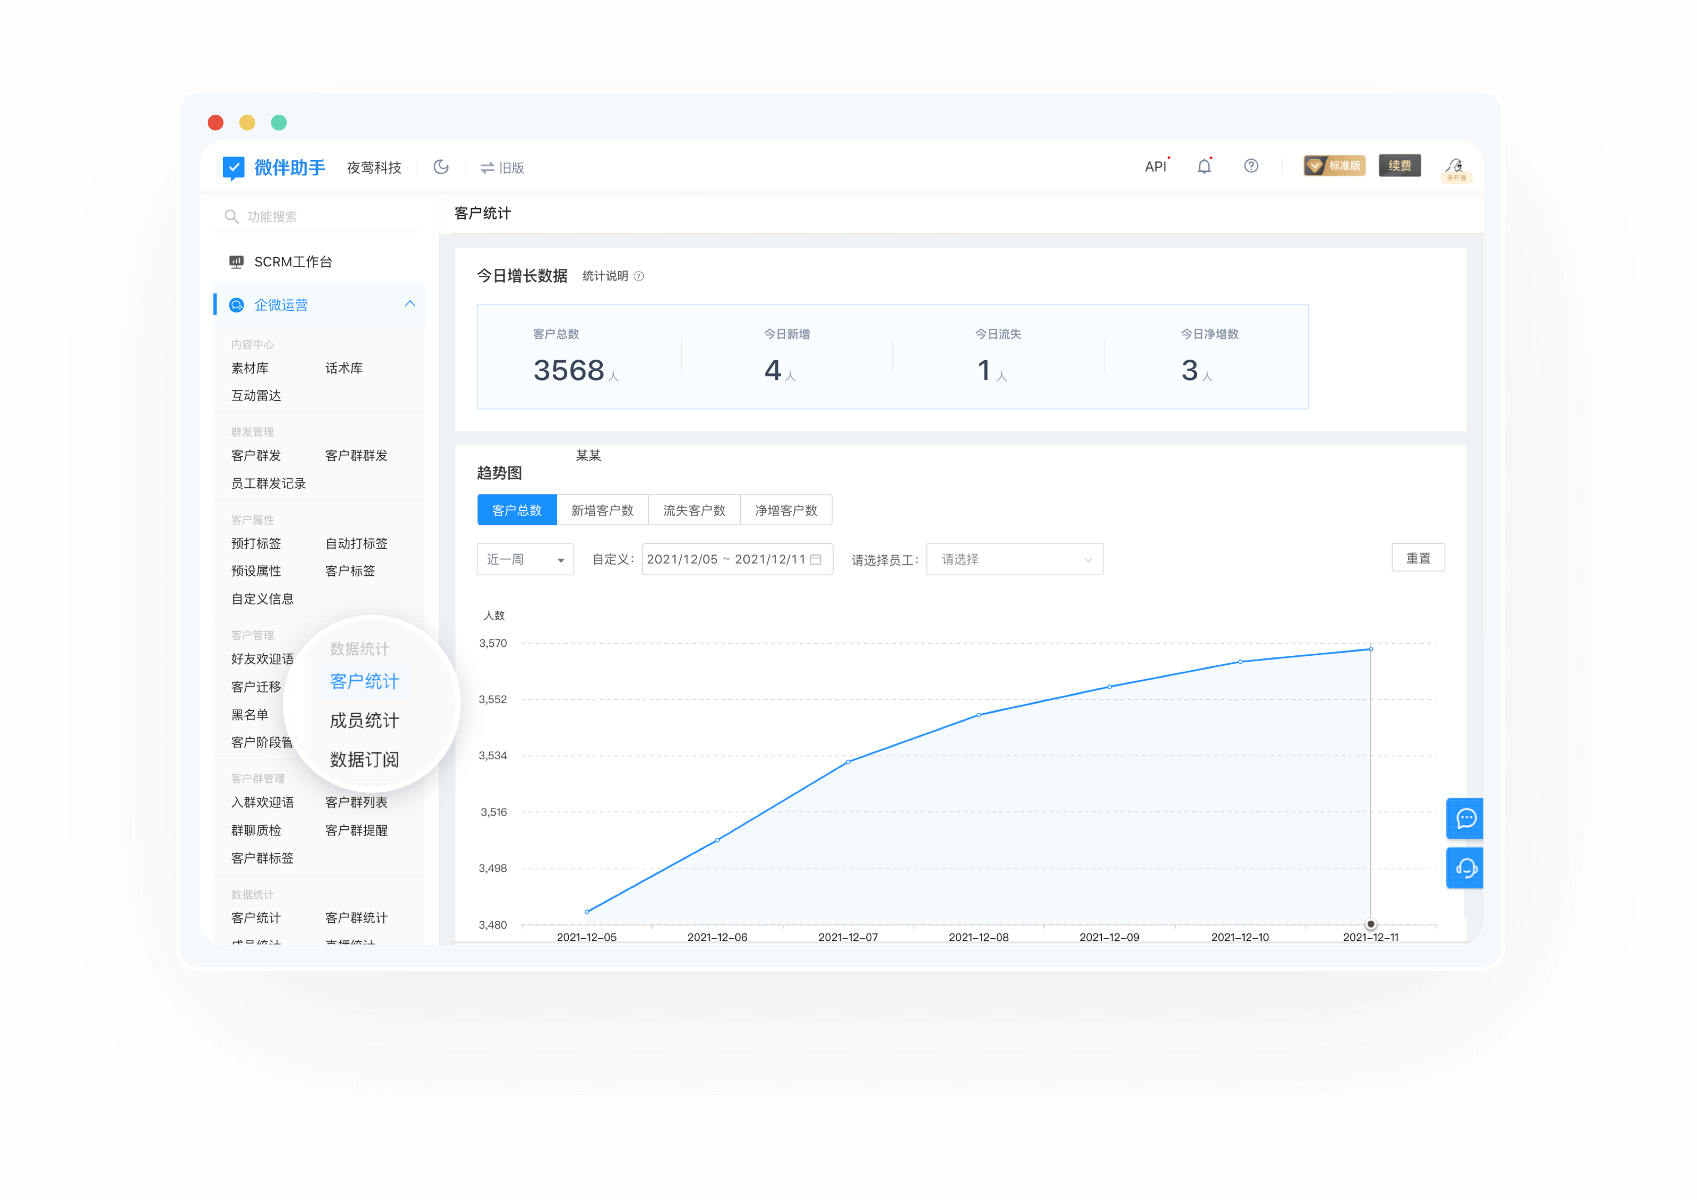The image size is (1697, 1200).
Task: Click the search magnifier icon
Action: 231,216
